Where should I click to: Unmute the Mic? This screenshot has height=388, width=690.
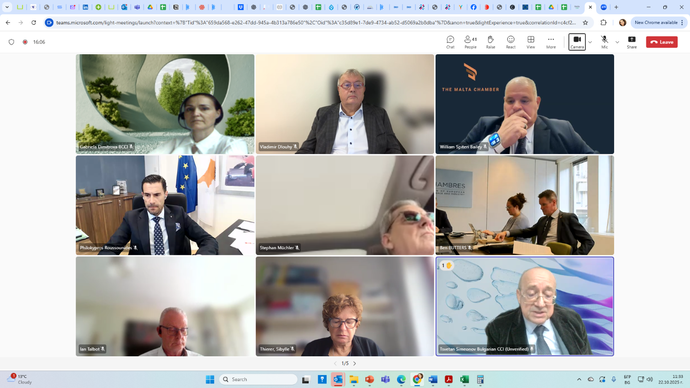(604, 42)
